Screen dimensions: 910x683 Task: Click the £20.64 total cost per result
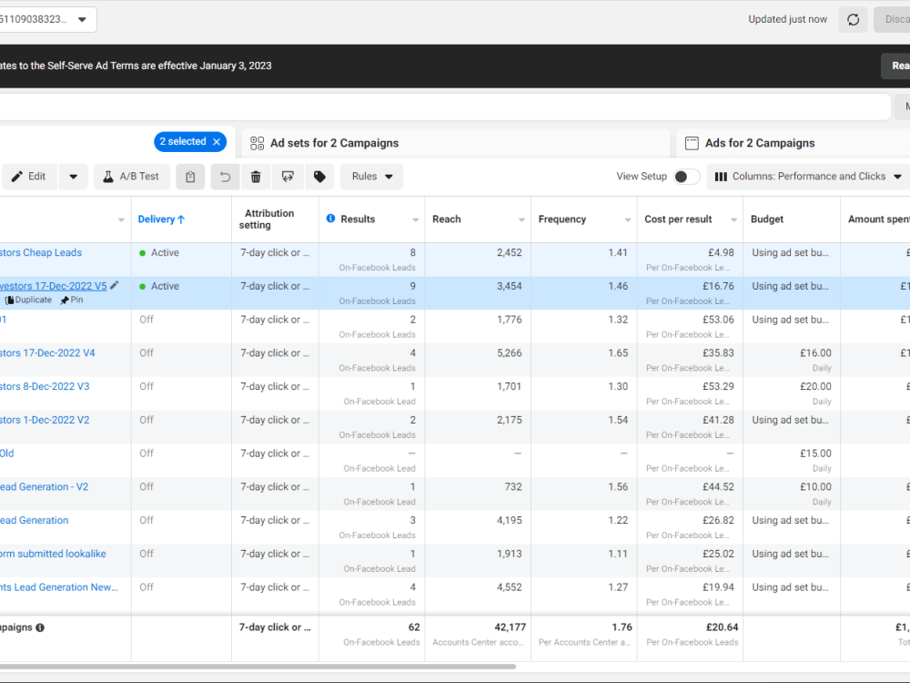point(722,627)
